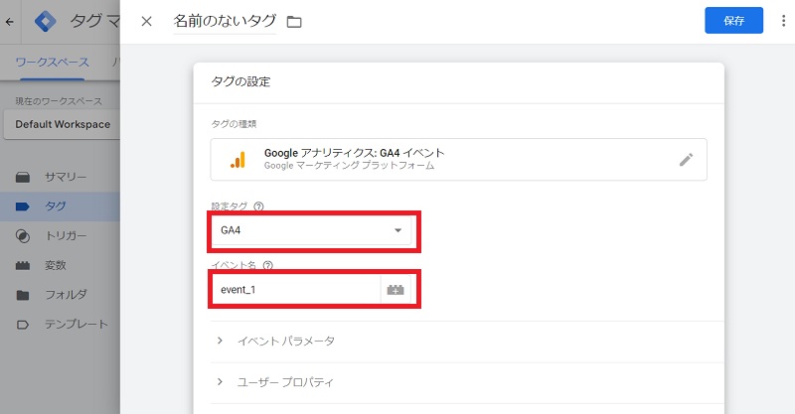Open the GA4 configuration tag dropdown
This screenshot has height=414, width=795.
pyautogui.click(x=311, y=230)
